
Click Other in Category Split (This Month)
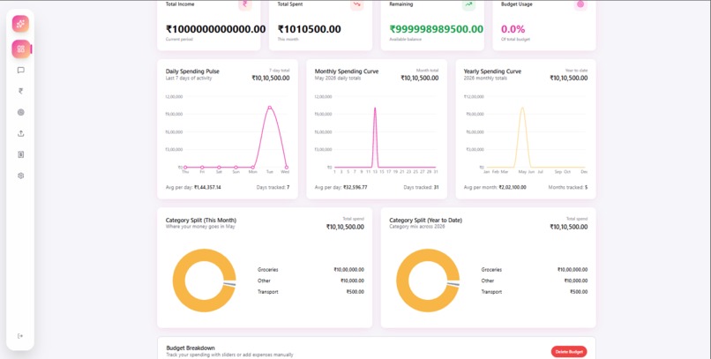click(x=264, y=281)
